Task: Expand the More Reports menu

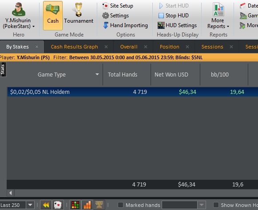Action: coord(218,16)
